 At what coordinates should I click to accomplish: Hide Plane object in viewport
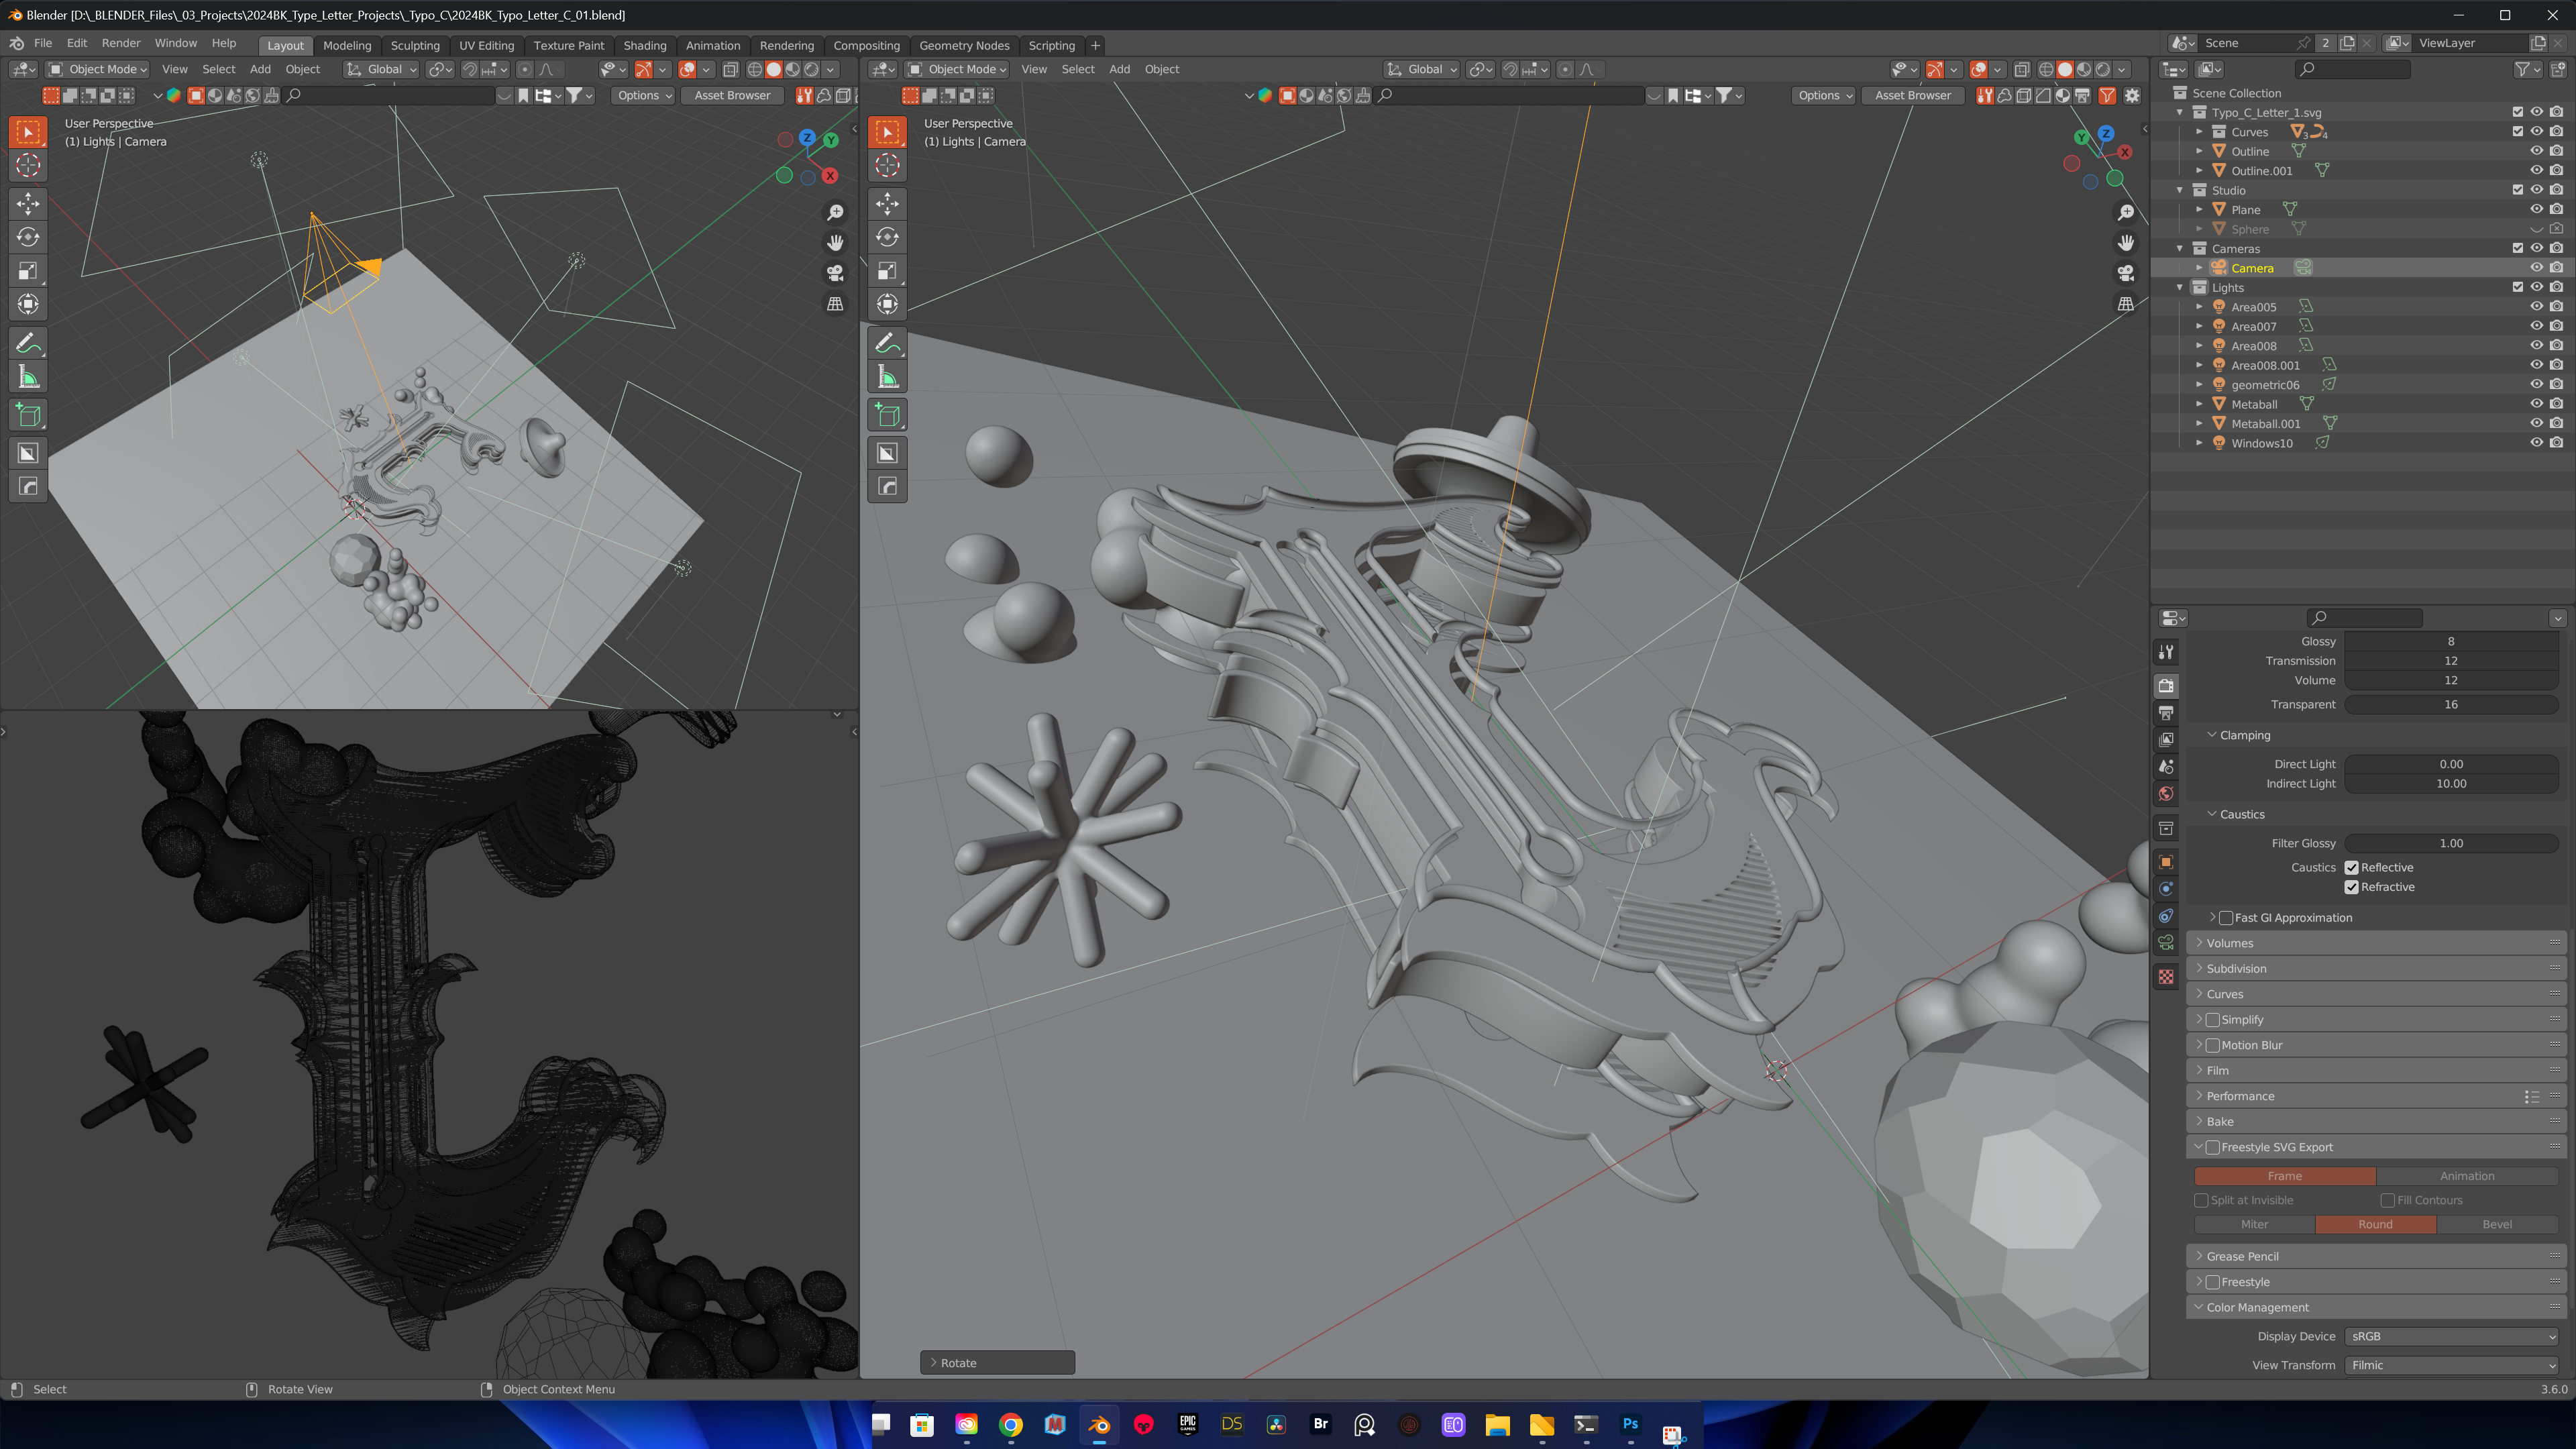(2537, 209)
